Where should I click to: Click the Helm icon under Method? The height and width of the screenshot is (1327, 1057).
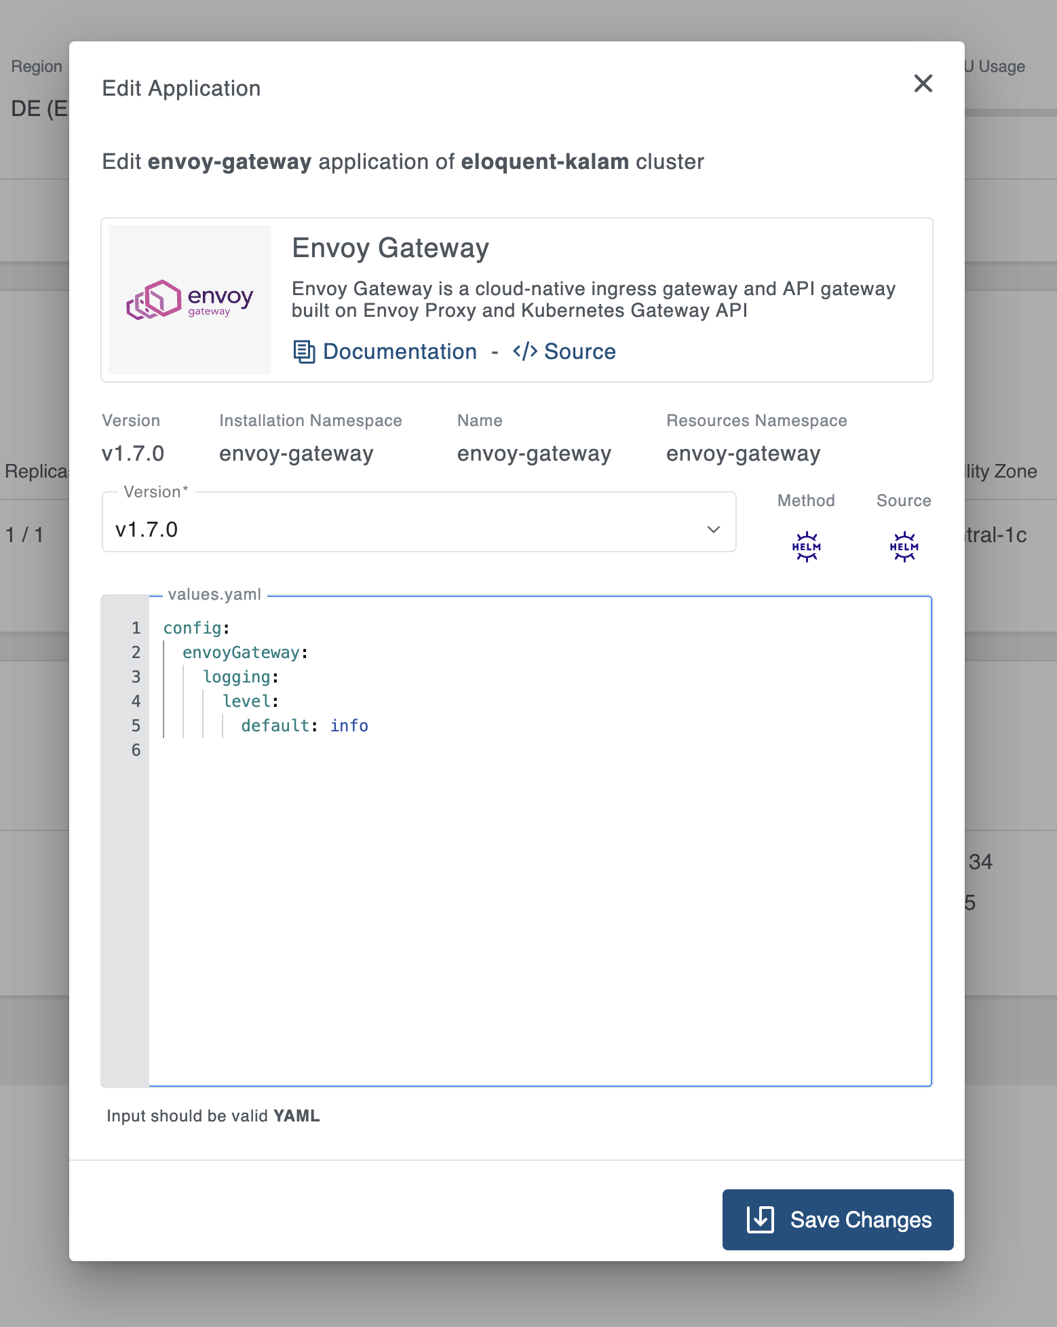tap(806, 547)
